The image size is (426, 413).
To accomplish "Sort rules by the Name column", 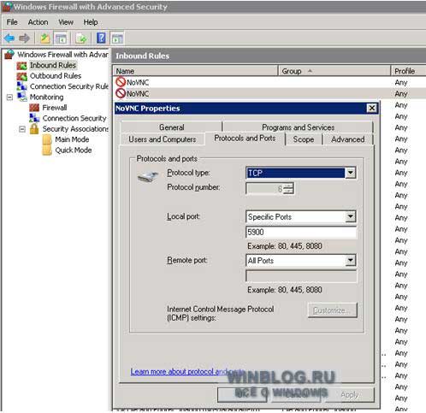I will [x=195, y=71].
